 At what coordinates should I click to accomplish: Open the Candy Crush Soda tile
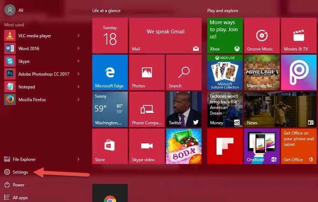(183, 146)
